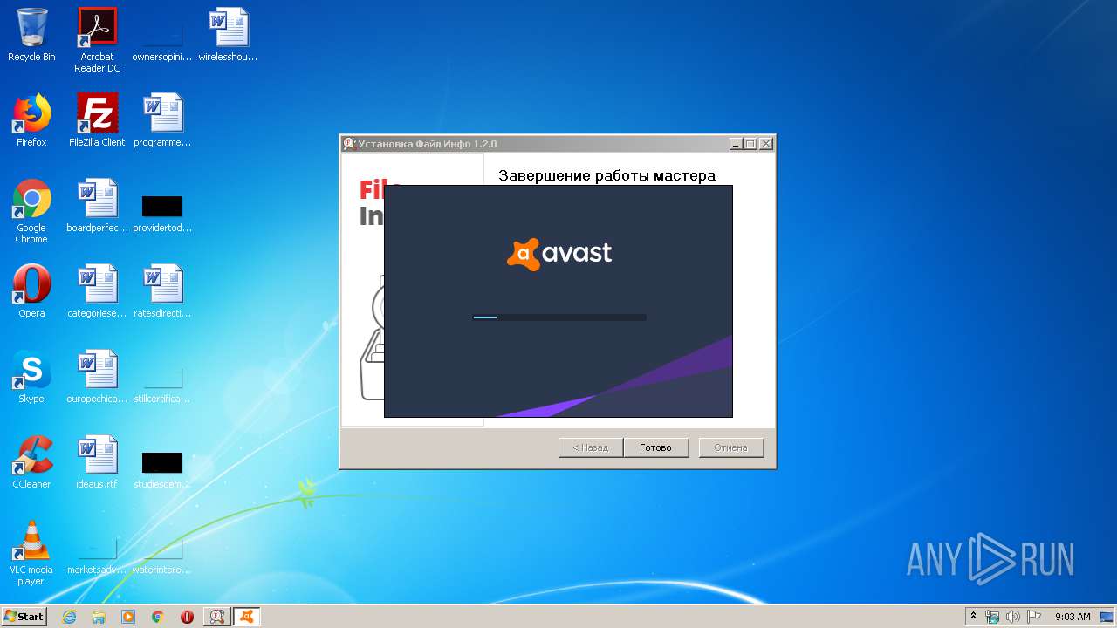Click the Avast loading progress bar
The height and width of the screenshot is (628, 1117).
coord(559,317)
